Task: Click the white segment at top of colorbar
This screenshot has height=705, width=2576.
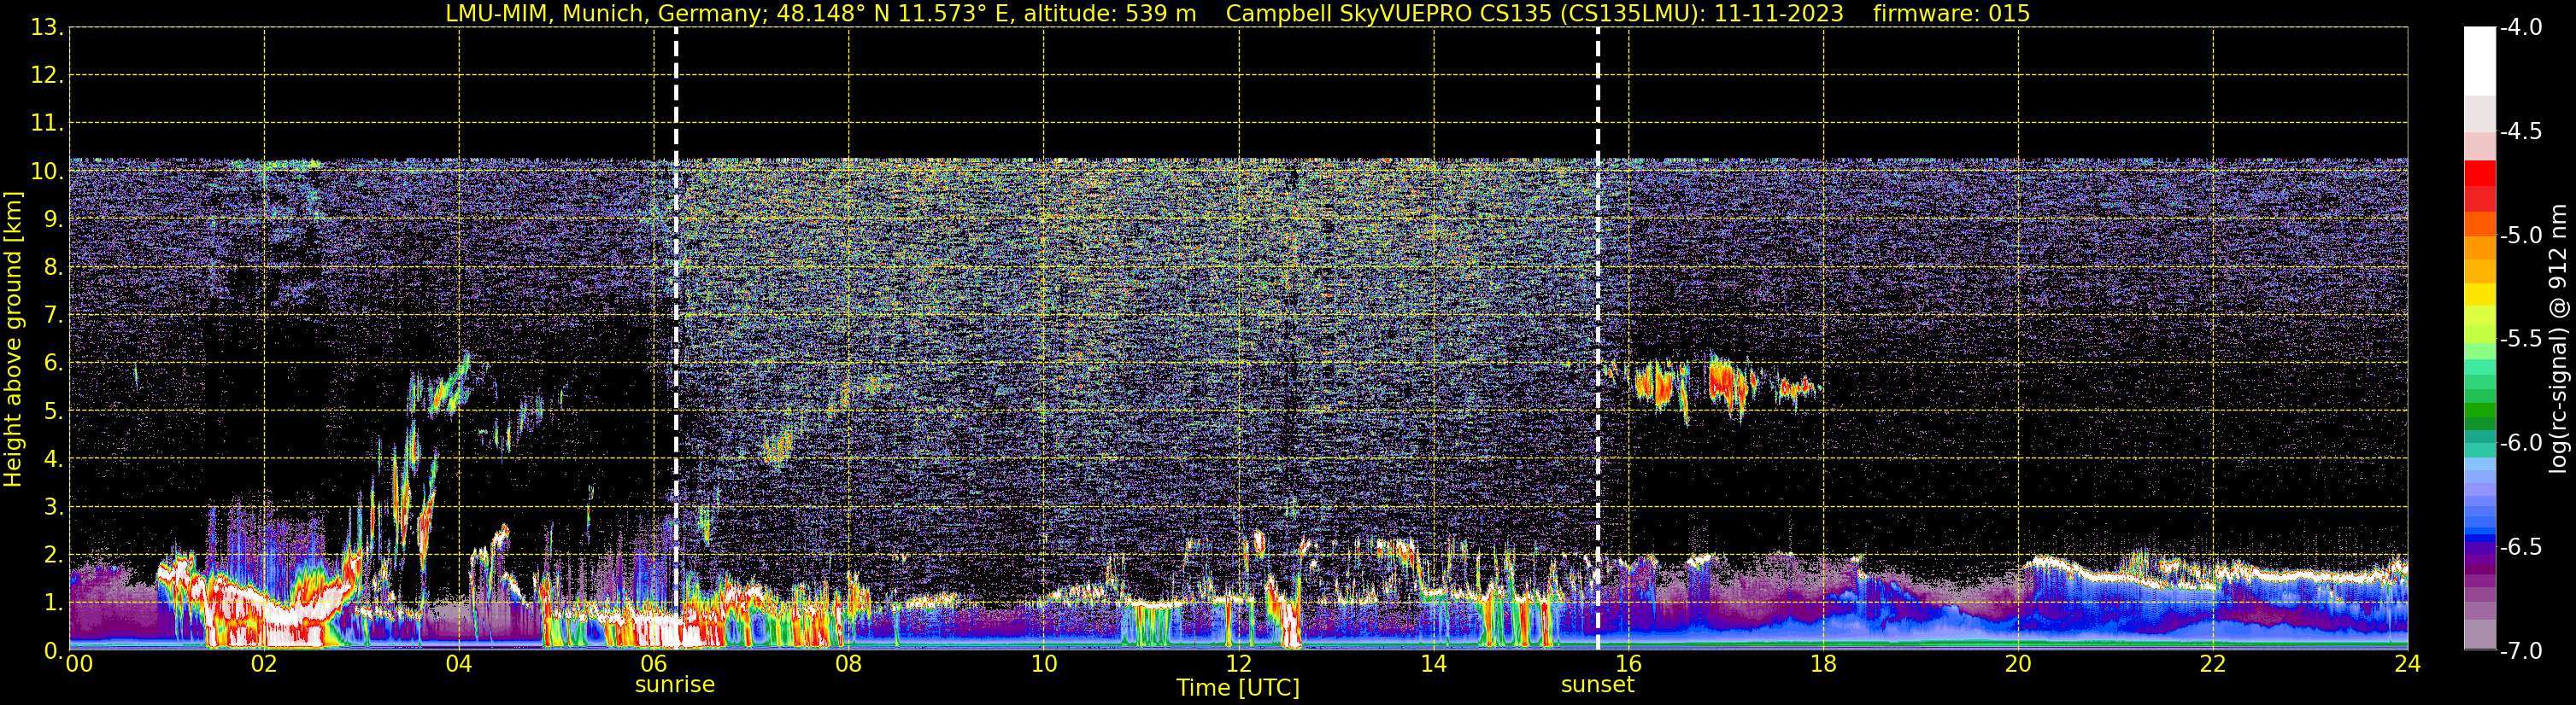Action: [x=2480, y=61]
